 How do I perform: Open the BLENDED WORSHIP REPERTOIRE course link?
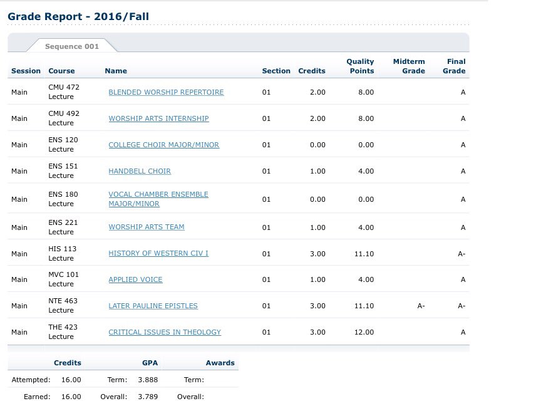(x=166, y=92)
